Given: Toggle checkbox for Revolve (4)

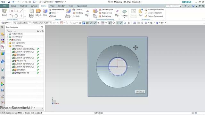Looking at the screenshot, I should pyautogui.click(x=13, y=61).
